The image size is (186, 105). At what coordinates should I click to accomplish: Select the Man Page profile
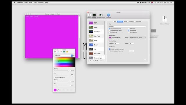pos(96,36)
